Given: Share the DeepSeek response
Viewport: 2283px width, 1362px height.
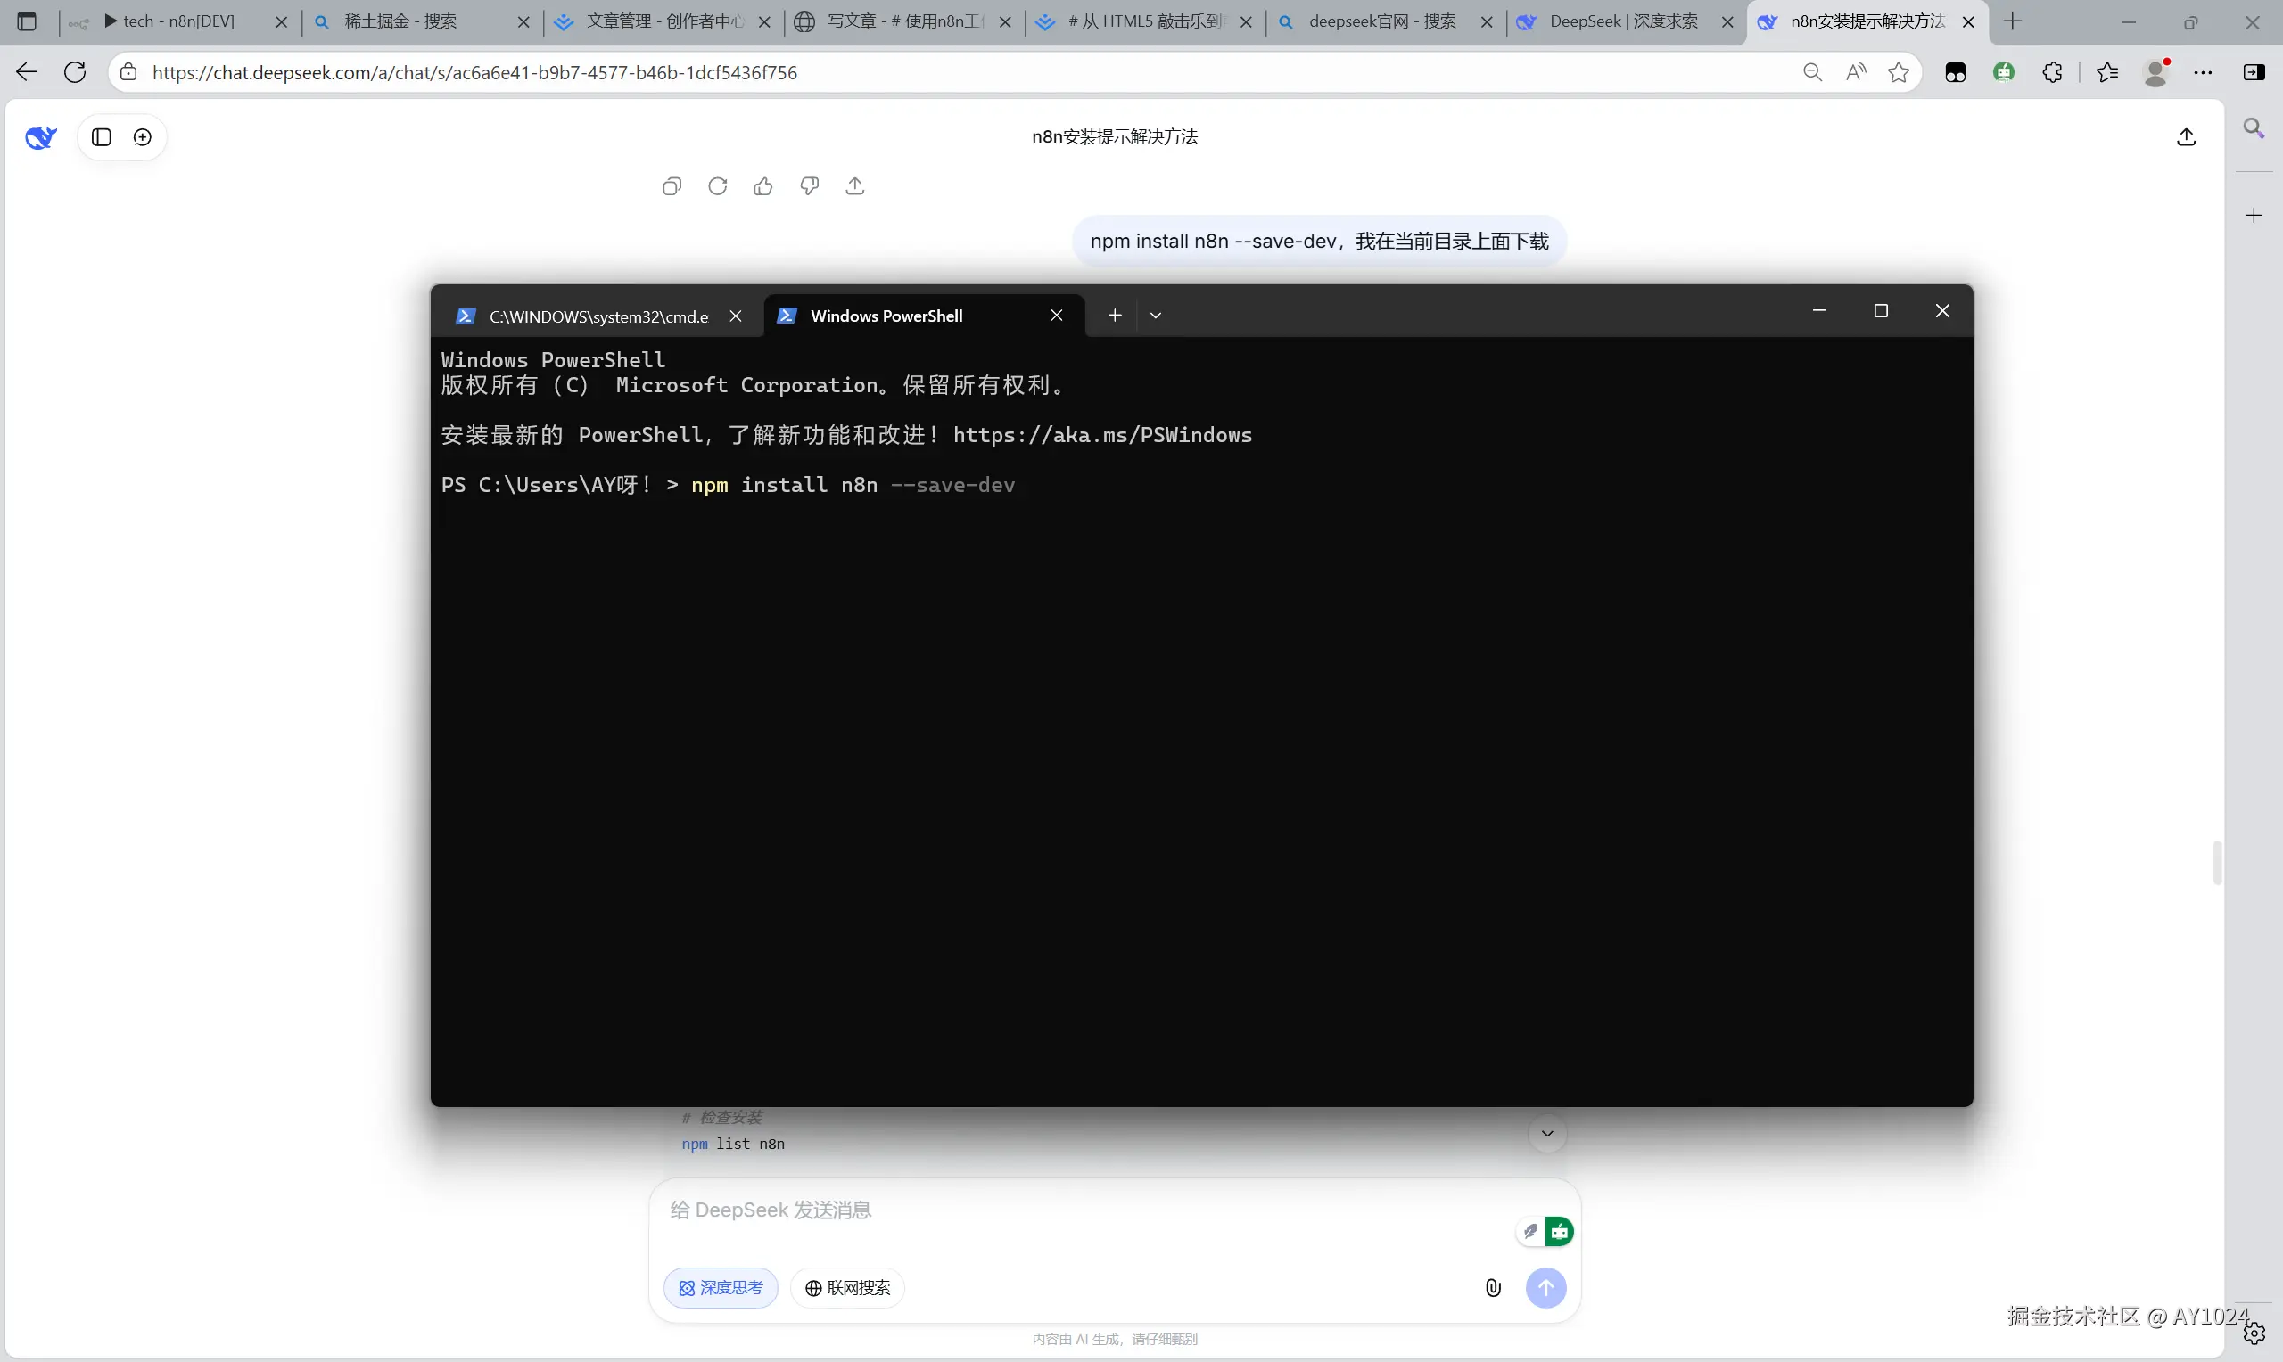Looking at the screenshot, I should [x=854, y=185].
